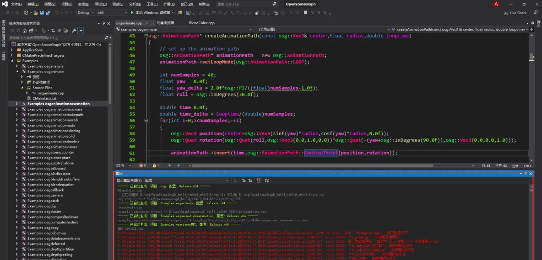The image size is (542, 260).
Task: Click the Save All icon in toolbar
Action: click(x=48, y=13)
